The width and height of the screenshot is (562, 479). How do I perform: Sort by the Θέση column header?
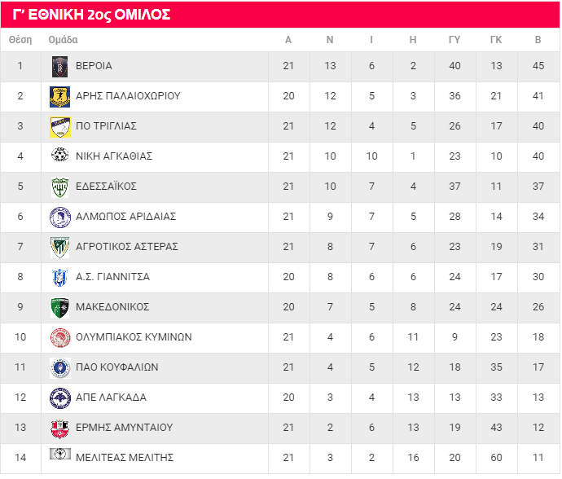coord(20,39)
